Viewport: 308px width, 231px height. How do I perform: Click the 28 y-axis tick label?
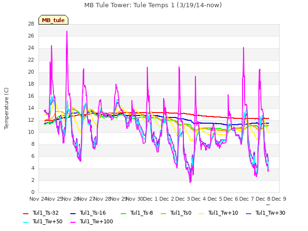click(31, 24)
